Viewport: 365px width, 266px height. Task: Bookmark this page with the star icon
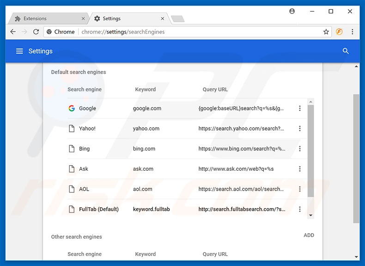pyautogui.click(x=326, y=32)
